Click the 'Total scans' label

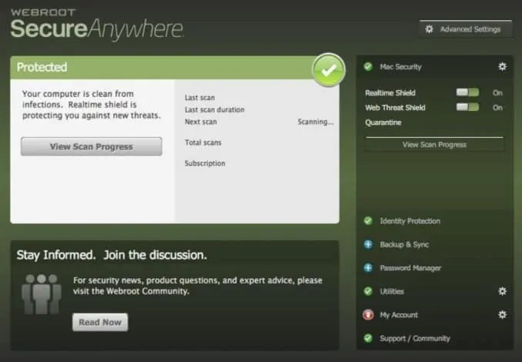(202, 142)
